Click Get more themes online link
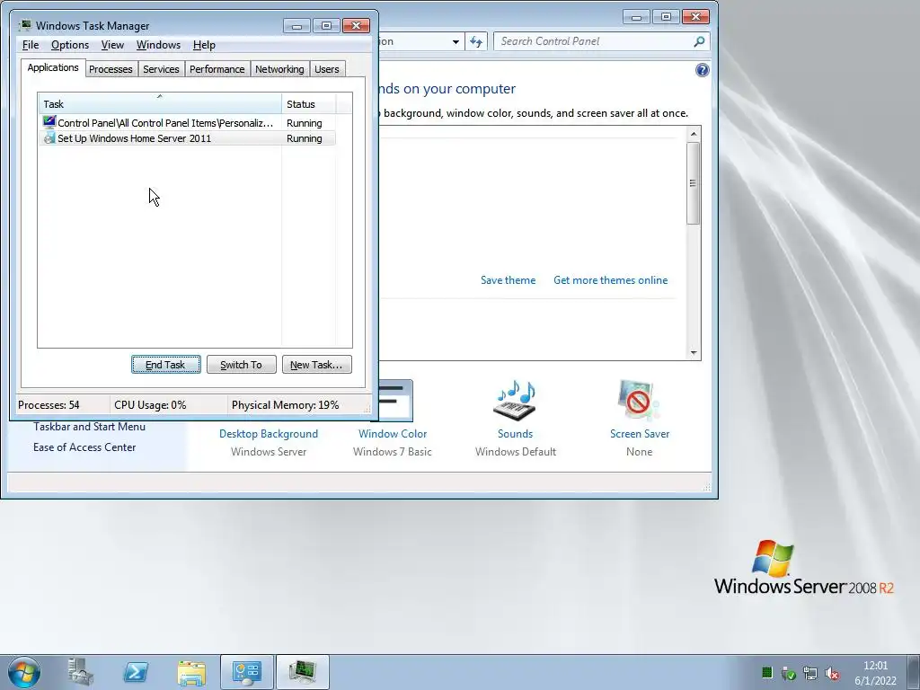 [610, 280]
